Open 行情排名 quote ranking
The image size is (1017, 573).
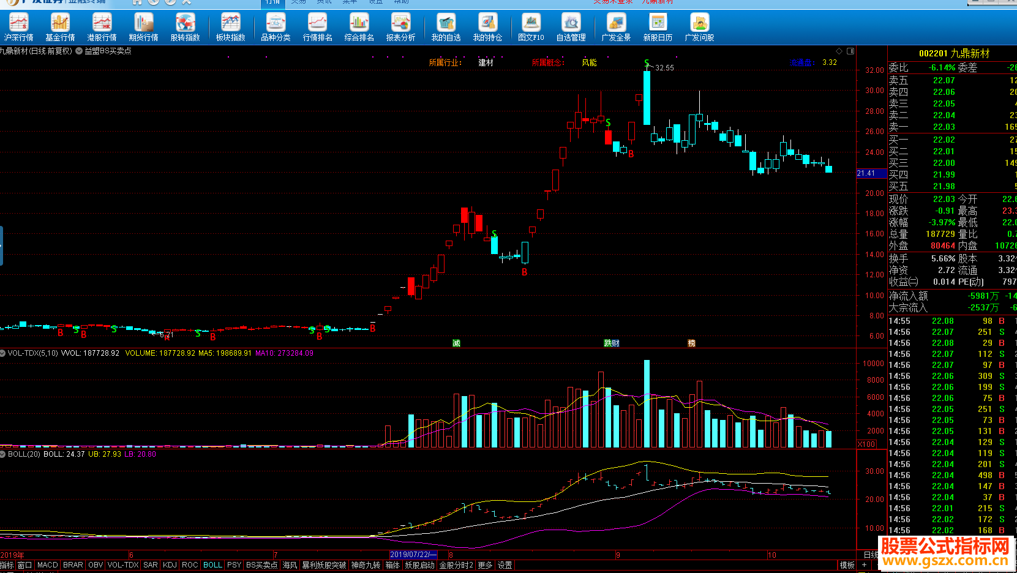click(317, 28)
